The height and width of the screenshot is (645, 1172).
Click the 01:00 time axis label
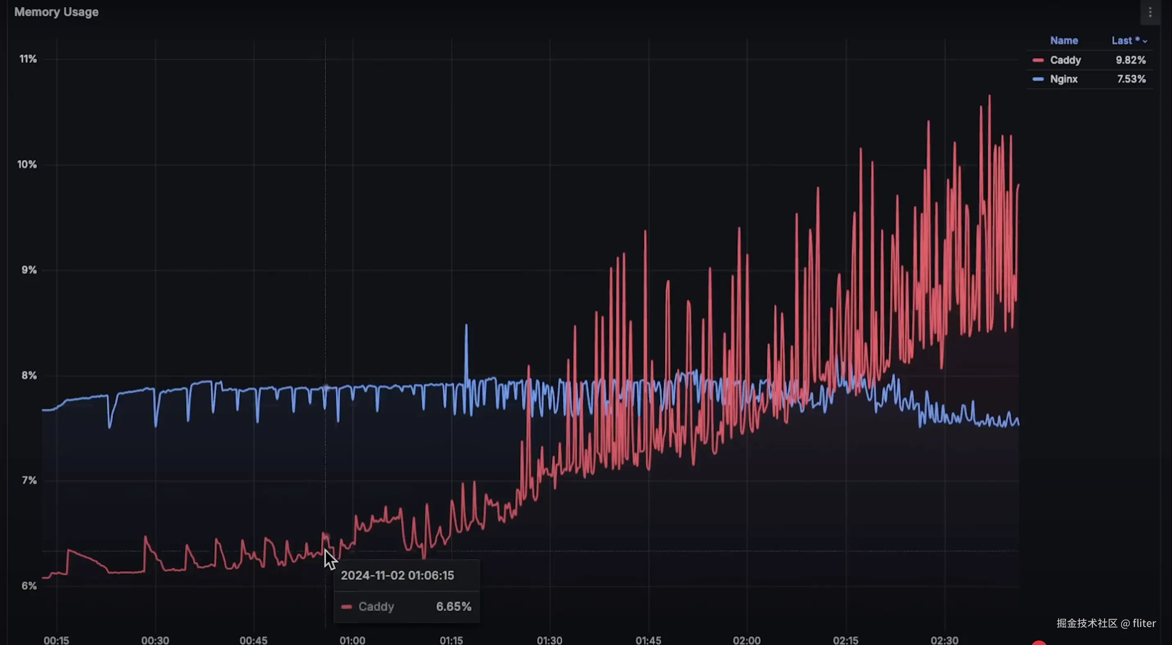pyautogui.click(x=352, y=640)
